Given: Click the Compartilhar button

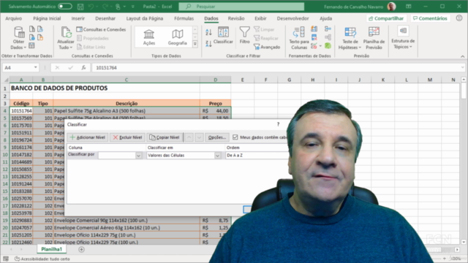Looking at the screenshot, I should [x=386, y=18].
